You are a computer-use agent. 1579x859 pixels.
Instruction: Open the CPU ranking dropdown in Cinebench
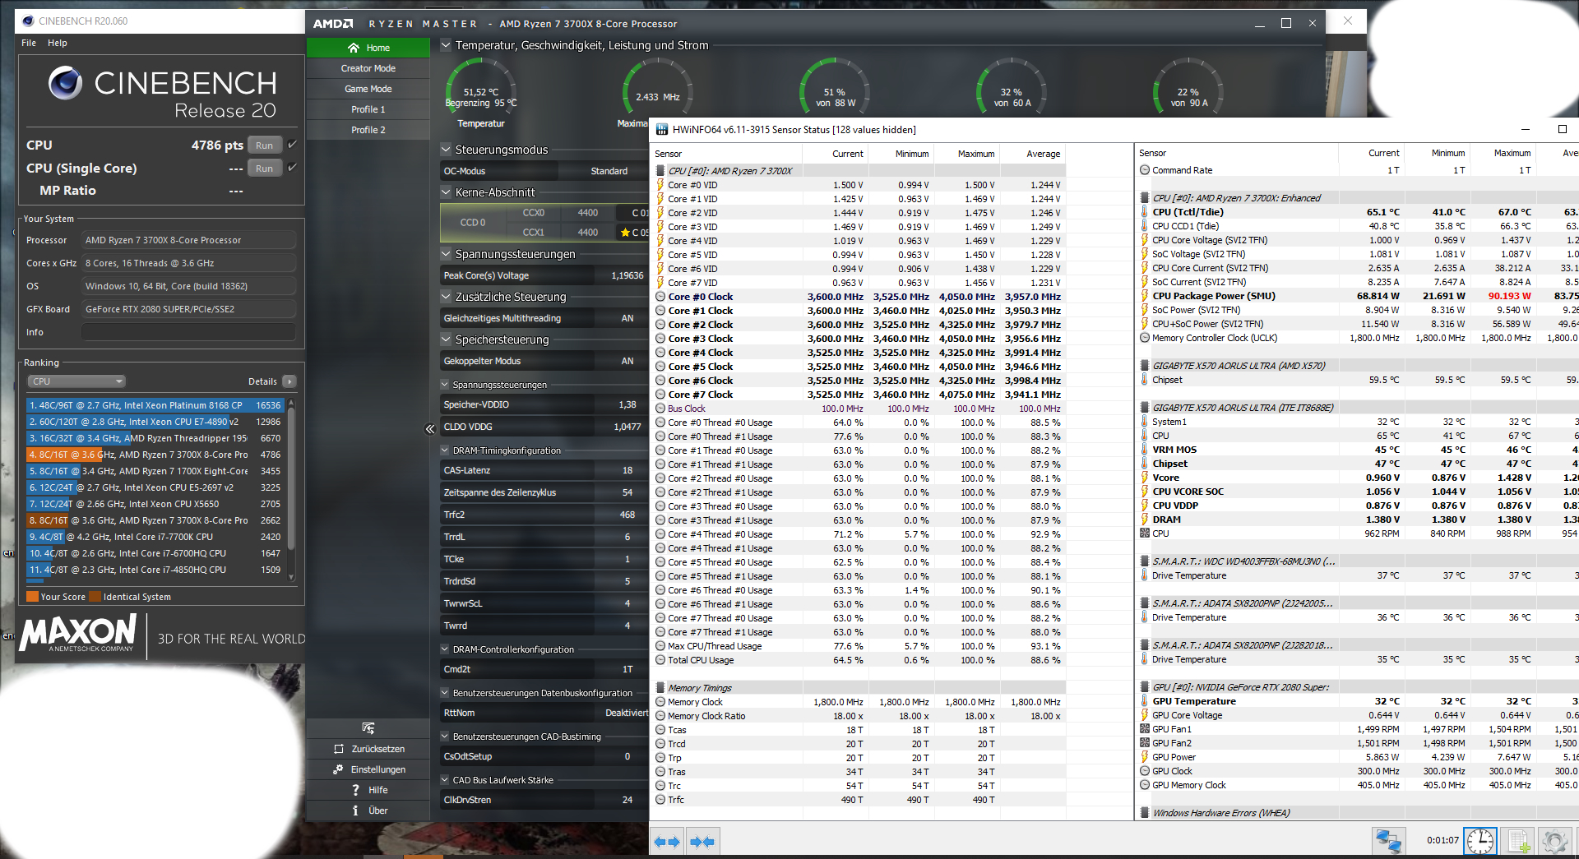[76, 381]
